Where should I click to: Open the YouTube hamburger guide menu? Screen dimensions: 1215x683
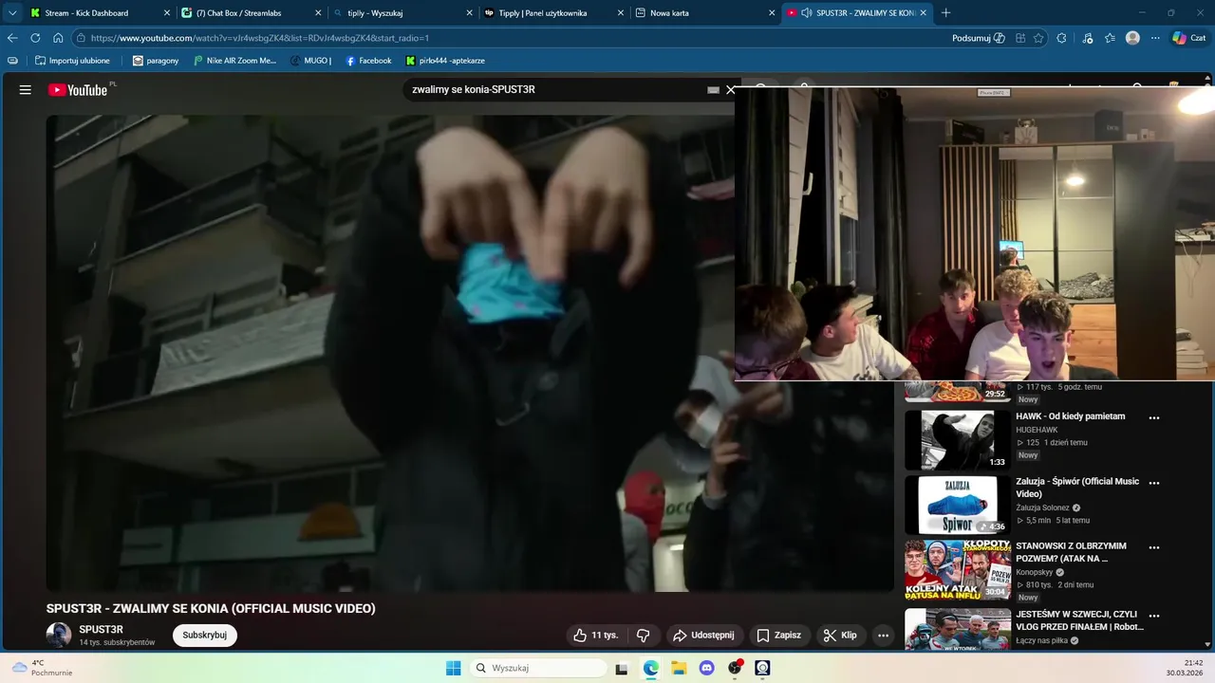point(26,90)
